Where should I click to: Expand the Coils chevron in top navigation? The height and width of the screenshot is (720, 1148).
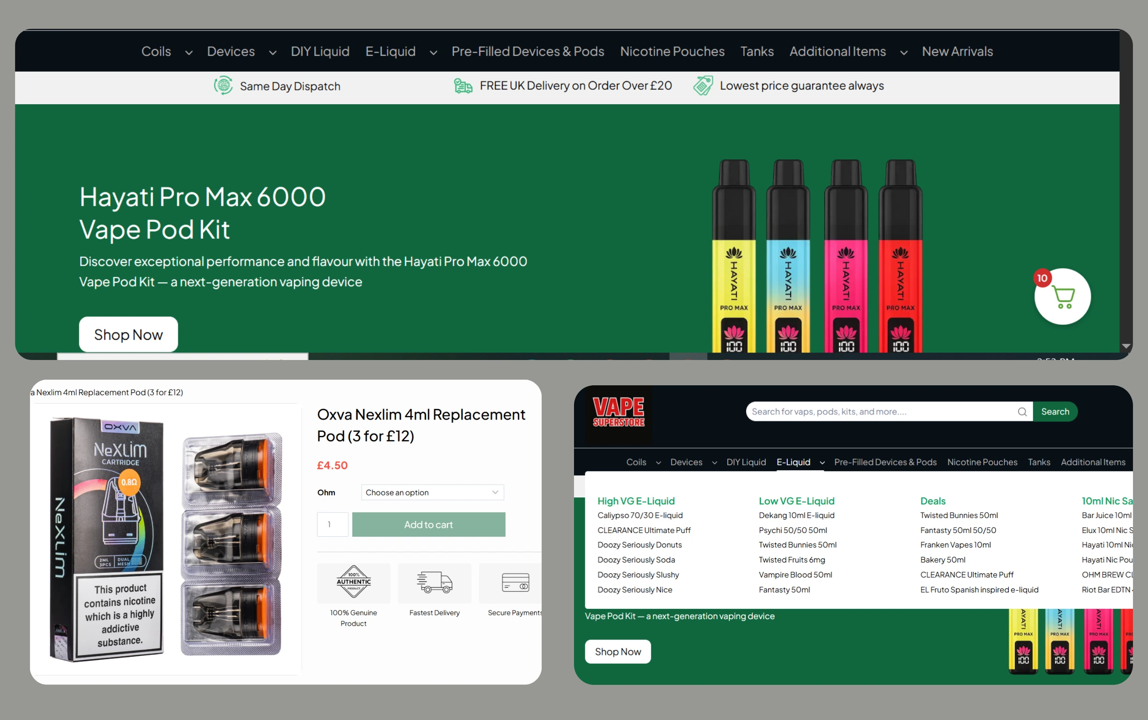click(189, 52)
